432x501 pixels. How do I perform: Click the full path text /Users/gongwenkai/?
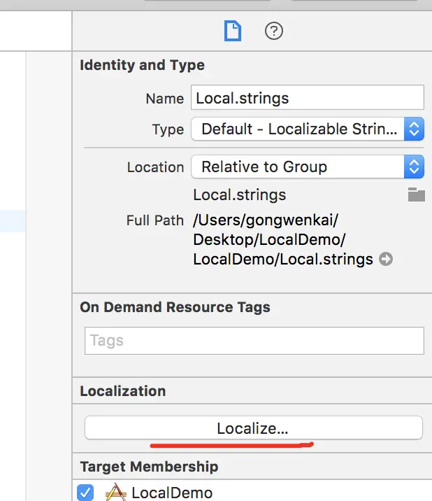266,220
